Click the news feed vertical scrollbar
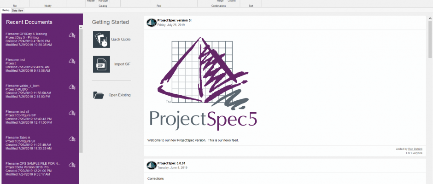The width and height of the screenshot is (433, 184). pyautogui.click(x=430, y=39)
